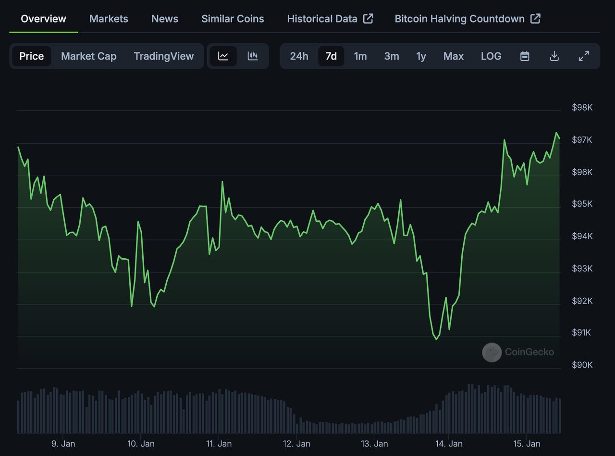
Task: Select the 1y time range
Action: 421,56
